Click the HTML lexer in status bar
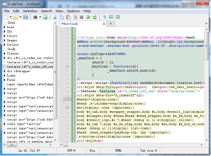211x156 pixels. 119,150
